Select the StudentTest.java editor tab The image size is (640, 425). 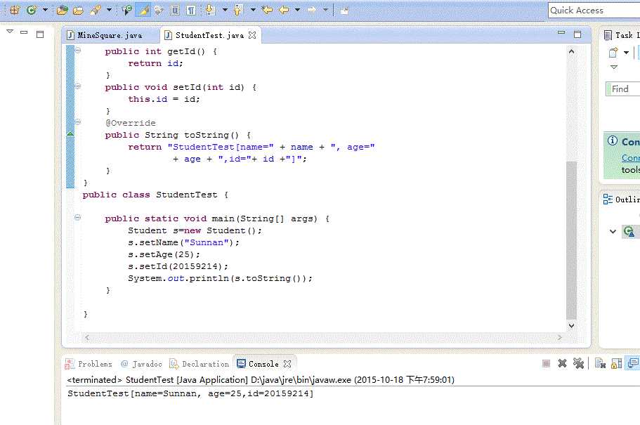pos(209,36)
